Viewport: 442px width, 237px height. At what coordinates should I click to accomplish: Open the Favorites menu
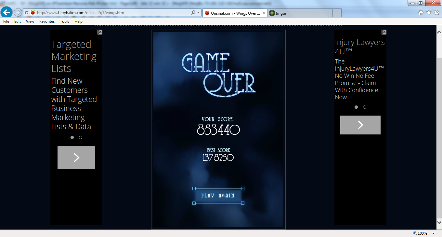[47, 21]
